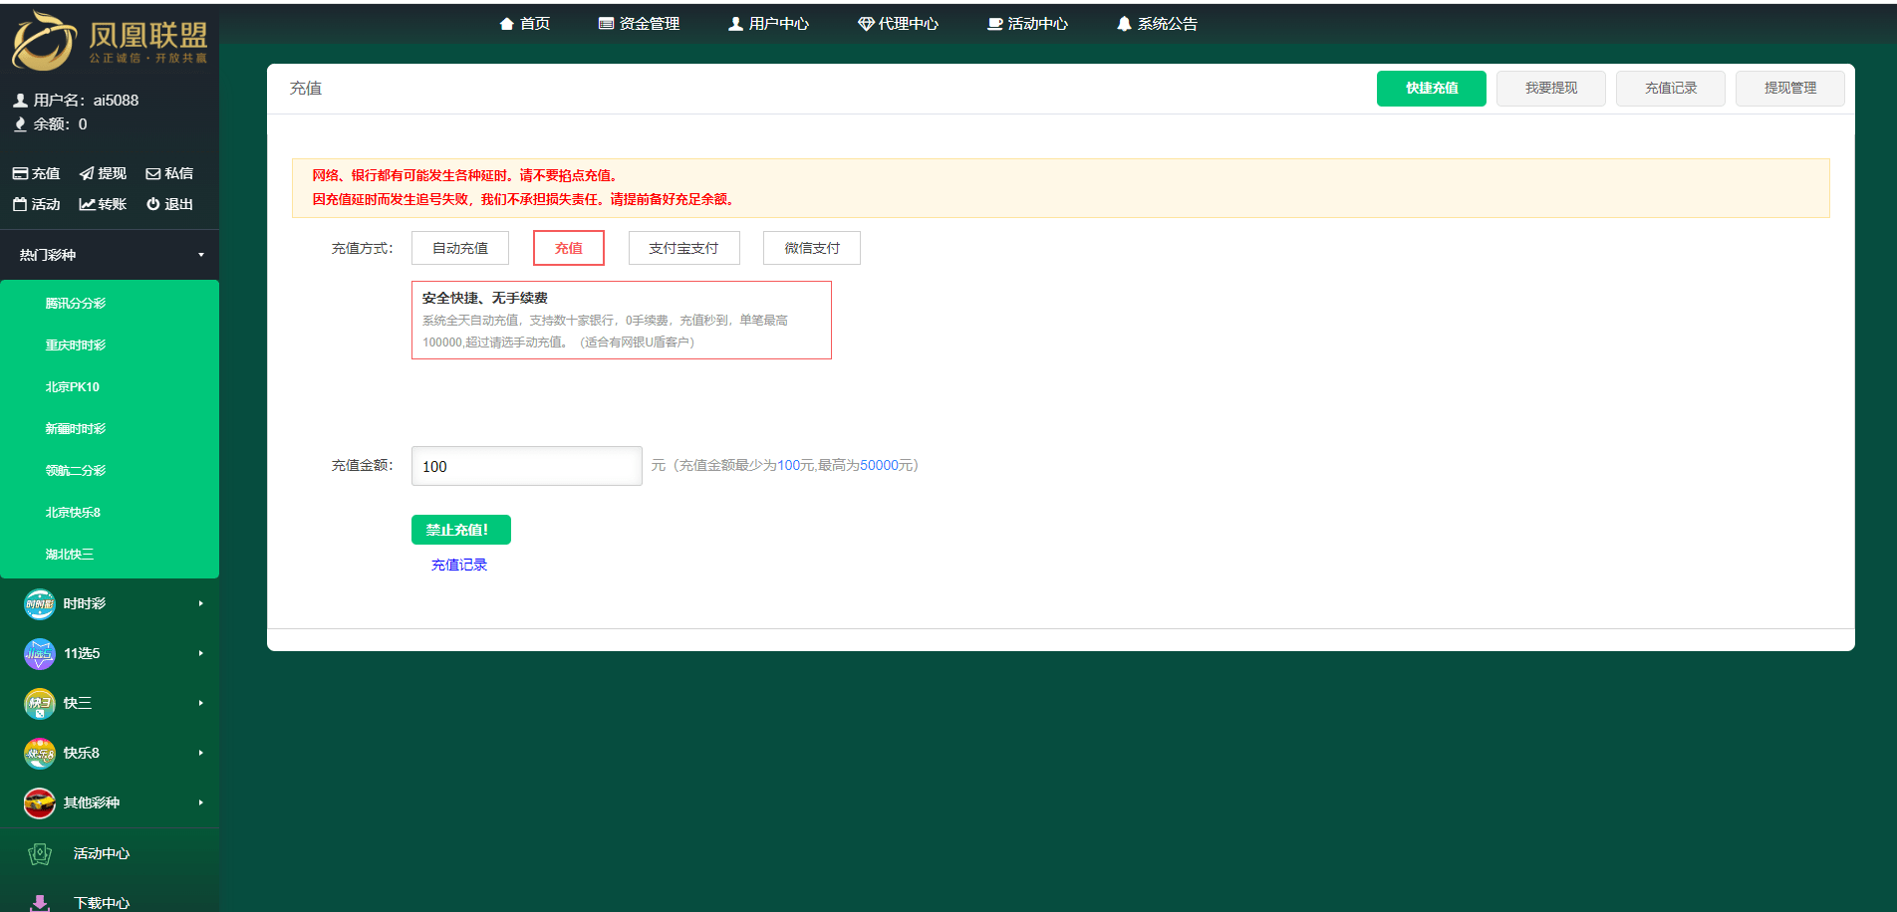Click the diamond icon beside 代理中心
Viewport: 1897px width, 912px height.
866,24
